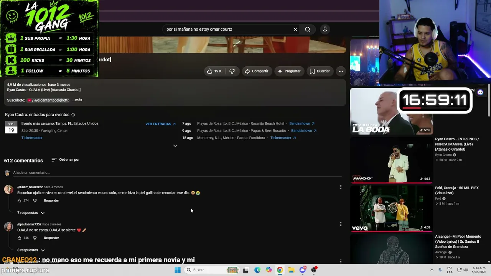491x276 pixels.
Task: Save the video with Guardar
Action: tap(320, 71)
